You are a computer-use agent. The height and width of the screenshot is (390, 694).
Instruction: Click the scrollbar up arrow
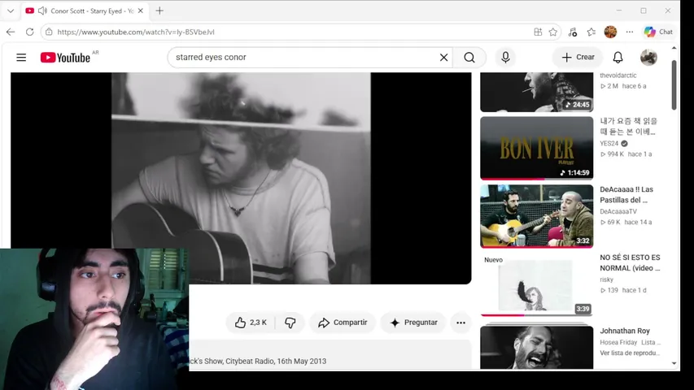[674, 48]
